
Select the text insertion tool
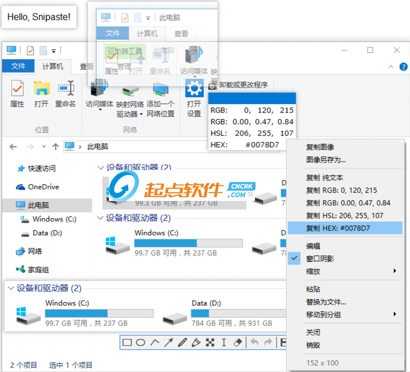point(224,343)
